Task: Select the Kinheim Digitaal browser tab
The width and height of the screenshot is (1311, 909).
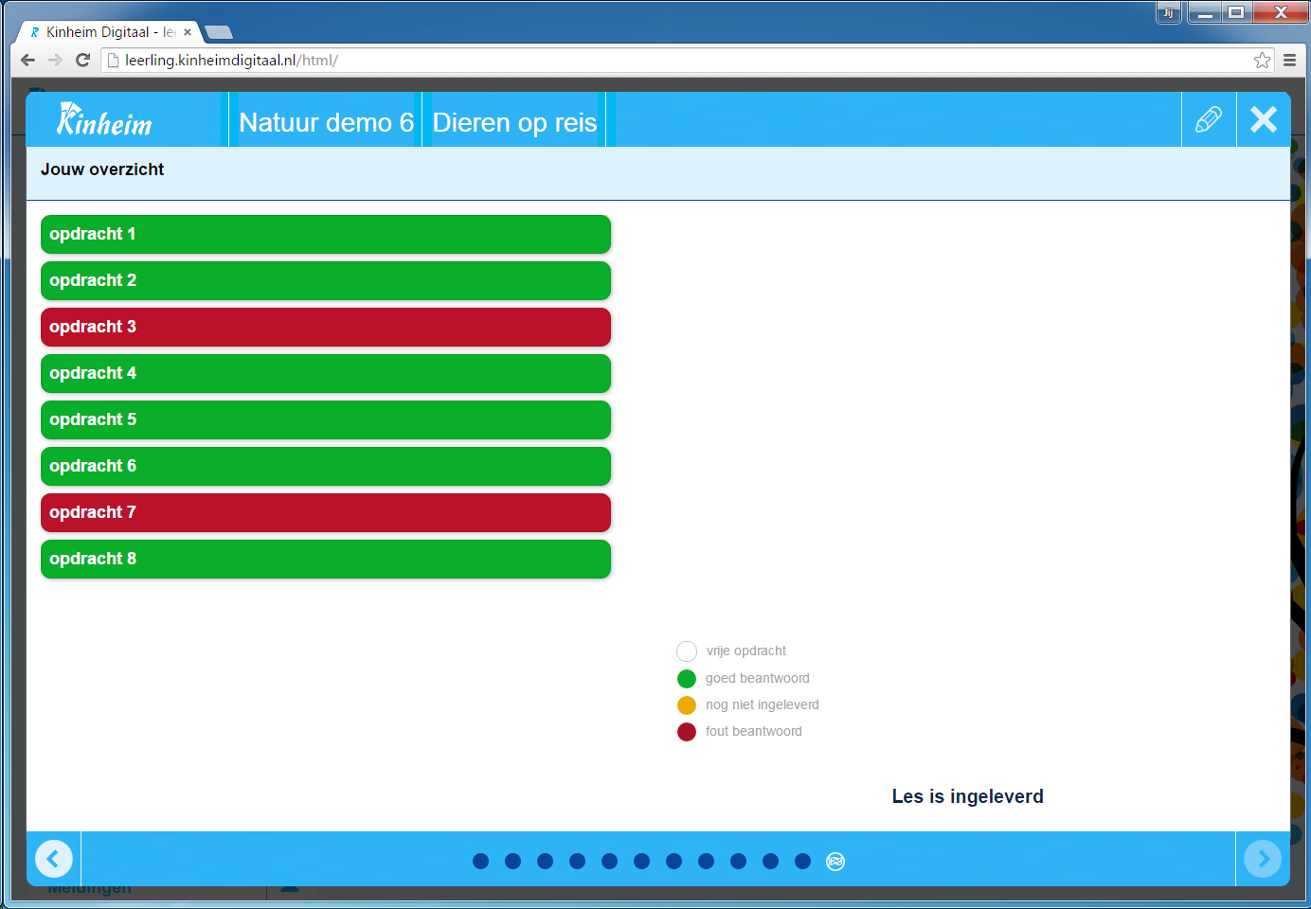Action: click(x=110, y=32)
